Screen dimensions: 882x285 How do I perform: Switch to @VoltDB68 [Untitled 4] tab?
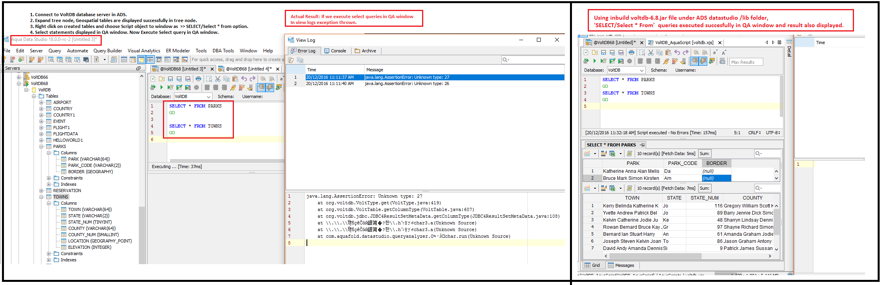(249, 69)
